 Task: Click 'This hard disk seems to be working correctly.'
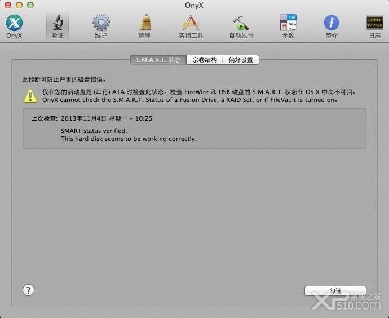pyautogui.click(x=129, y=139)
